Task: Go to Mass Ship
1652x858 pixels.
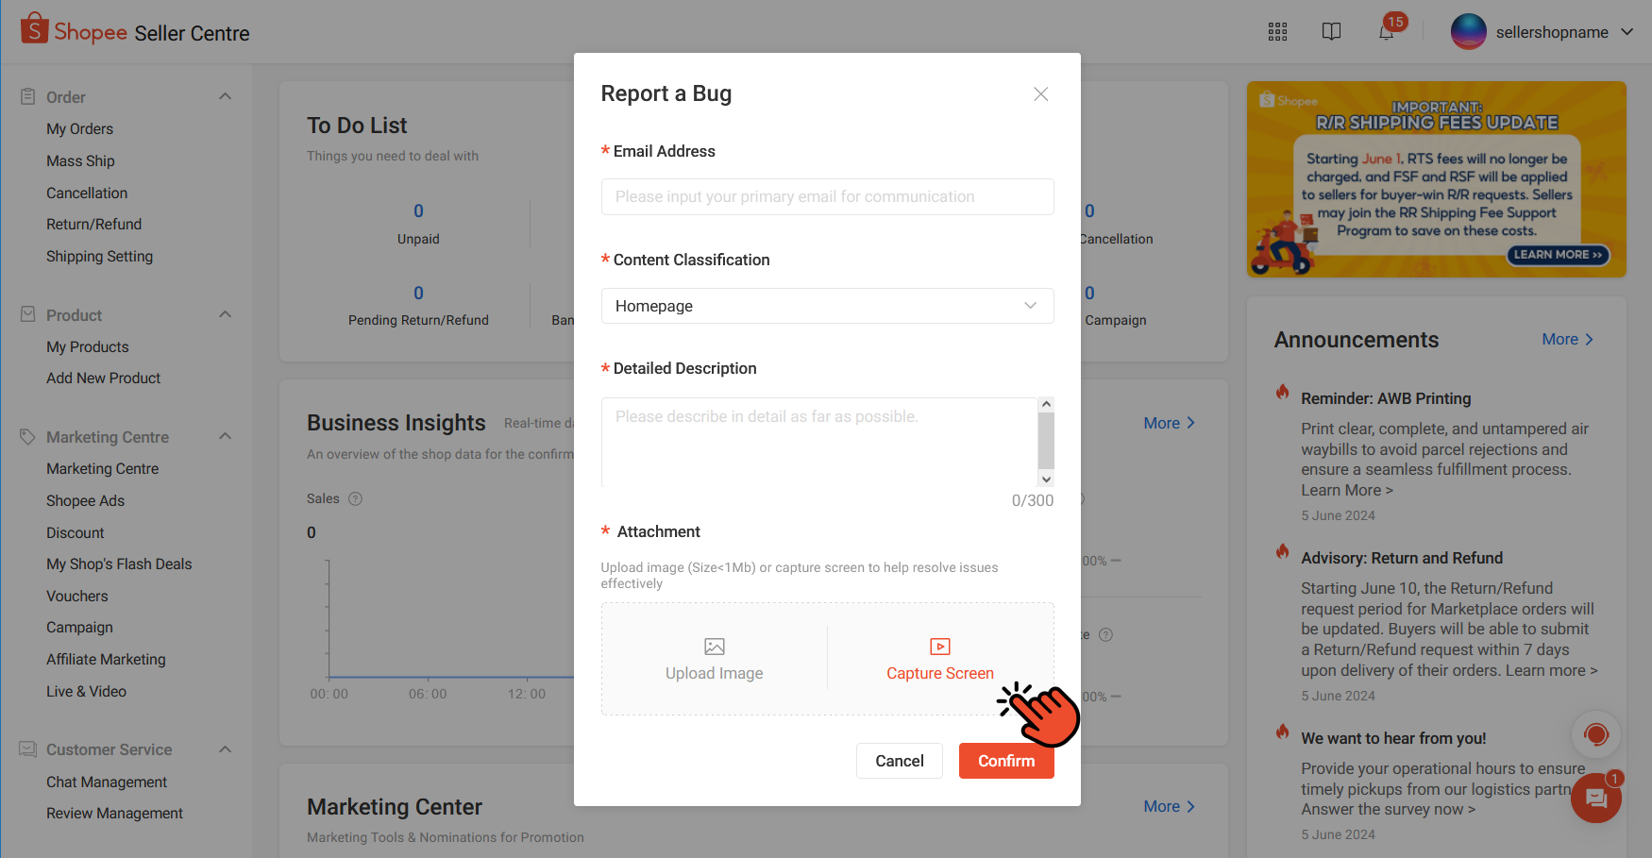Action: coord(80,161)
